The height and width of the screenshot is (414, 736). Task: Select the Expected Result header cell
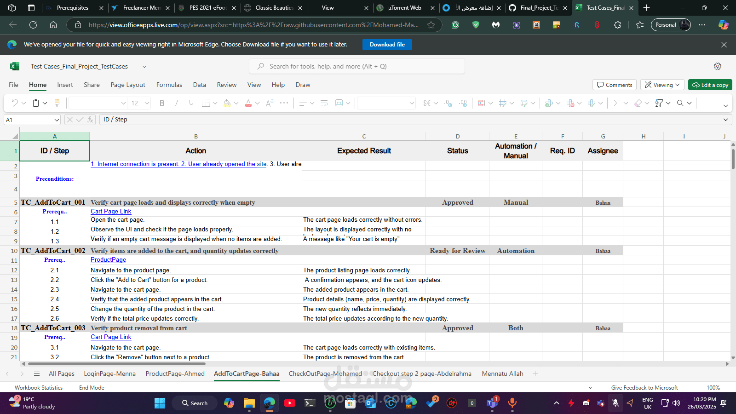[x=364, y=151]
